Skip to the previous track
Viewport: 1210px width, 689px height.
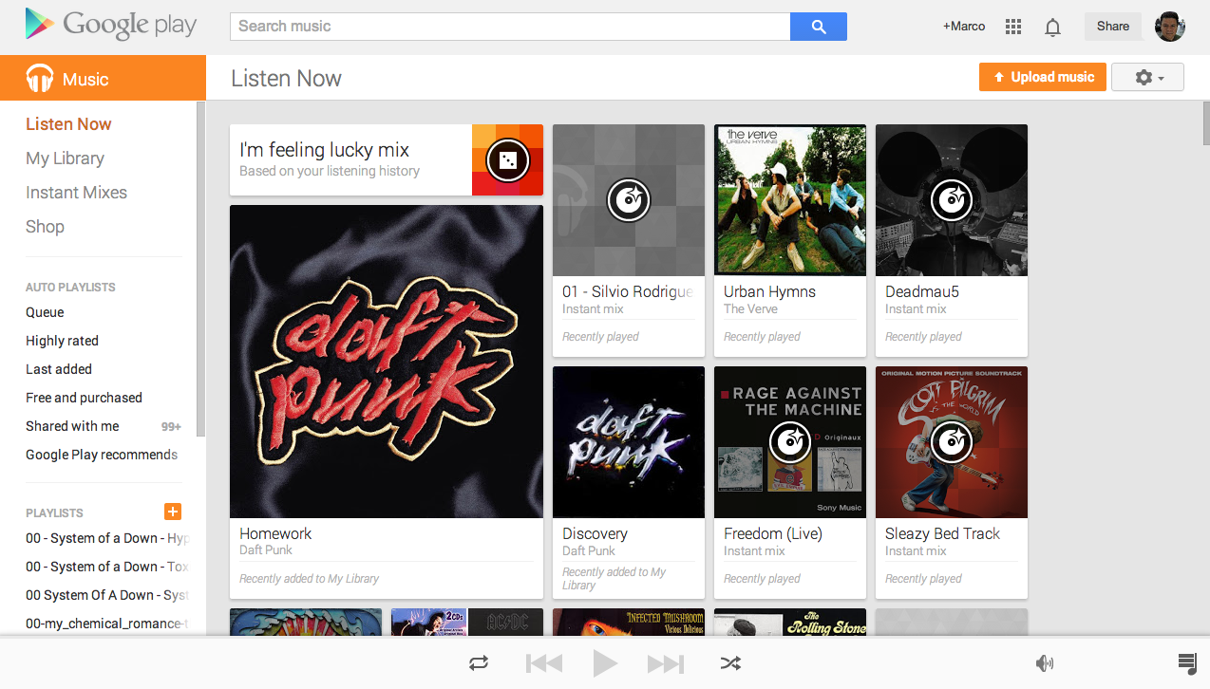[x=544, y=663]
